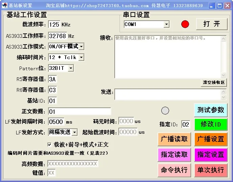Click the 基站工作设置 group title
Image resolution: width=233 pixels, height=182 pixels.
pyautogui.click(x=27, y=15)
